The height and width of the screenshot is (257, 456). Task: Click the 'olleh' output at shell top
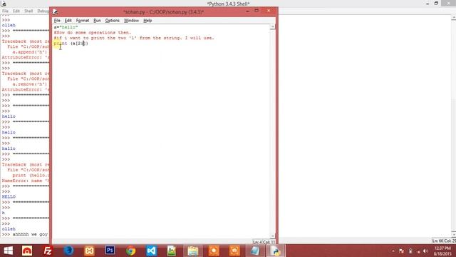coord(9,26)
